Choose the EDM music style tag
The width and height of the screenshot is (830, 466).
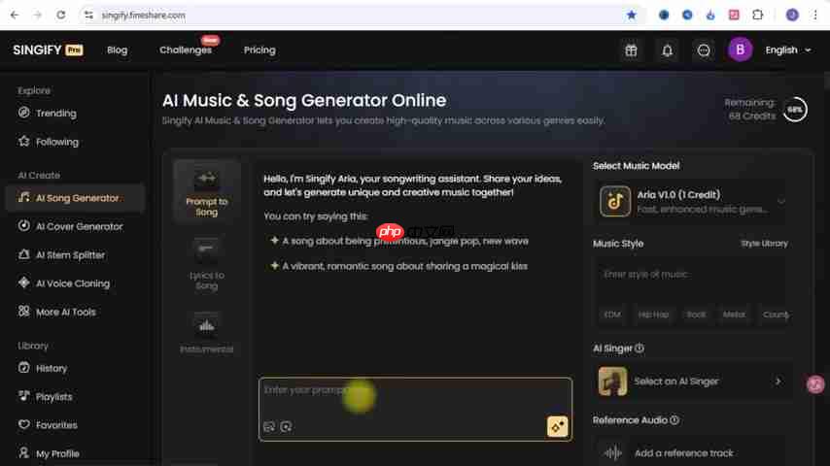612,315
